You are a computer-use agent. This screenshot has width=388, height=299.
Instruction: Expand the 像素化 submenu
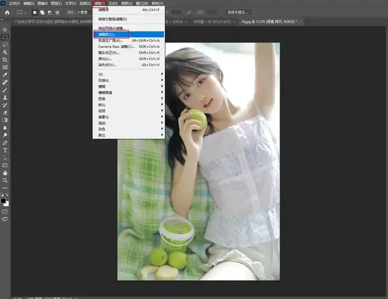click(x=129, y=117)
